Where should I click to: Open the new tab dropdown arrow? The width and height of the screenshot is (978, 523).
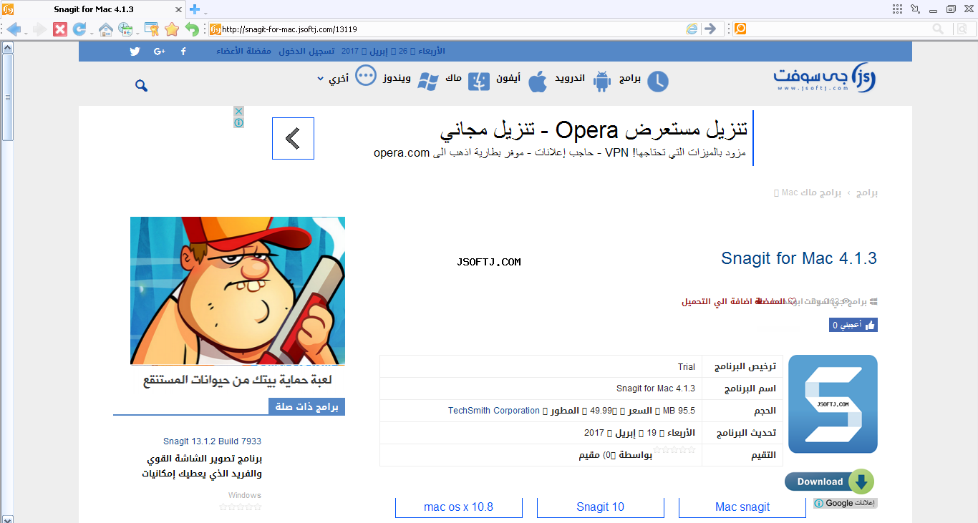205,13
